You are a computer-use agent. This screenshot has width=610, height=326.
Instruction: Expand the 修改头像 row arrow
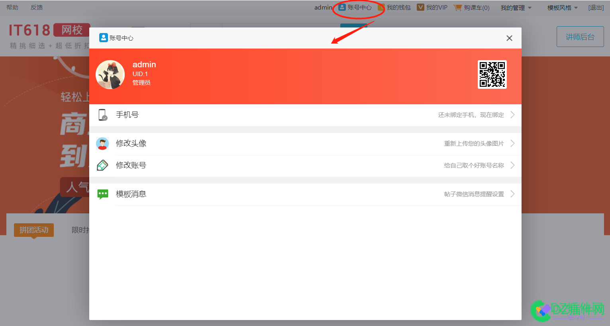point(512,143)
